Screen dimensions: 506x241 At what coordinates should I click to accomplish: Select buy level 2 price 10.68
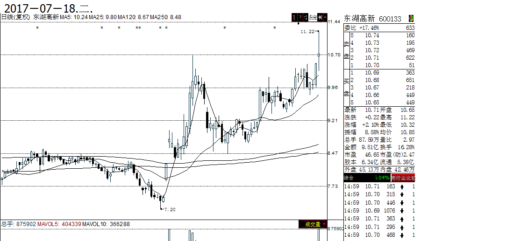click(372, 80)
